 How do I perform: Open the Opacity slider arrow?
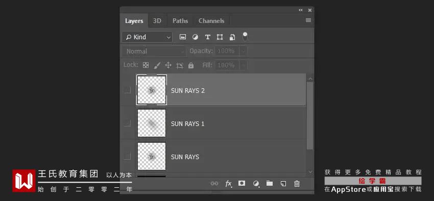click(243, 51)
